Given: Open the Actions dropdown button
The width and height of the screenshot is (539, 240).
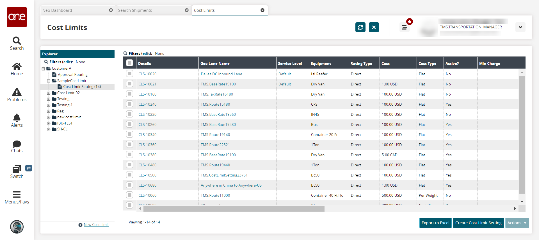Looking at the screenshot, I should click(x=517, y=223).
